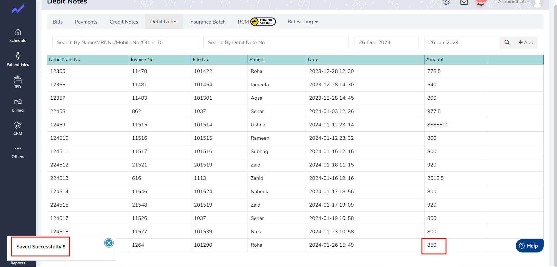Viewport: 557px width, 267px height.
Task: Focus the Name/MRNNo/Mobile search field
Action: pos(125,42)
